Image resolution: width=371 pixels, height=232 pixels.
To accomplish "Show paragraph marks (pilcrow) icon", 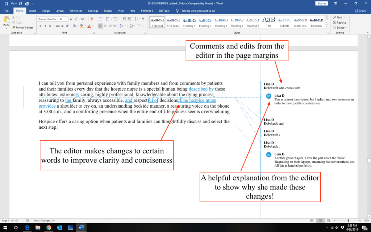I will coord(143,19).
